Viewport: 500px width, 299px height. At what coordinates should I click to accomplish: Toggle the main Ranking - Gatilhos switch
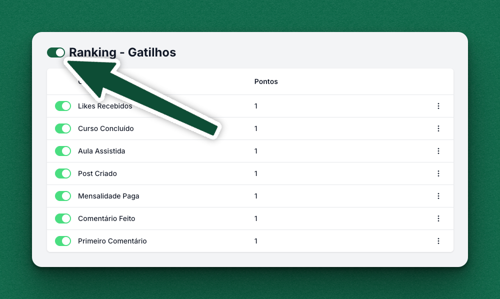coord(56,52)
